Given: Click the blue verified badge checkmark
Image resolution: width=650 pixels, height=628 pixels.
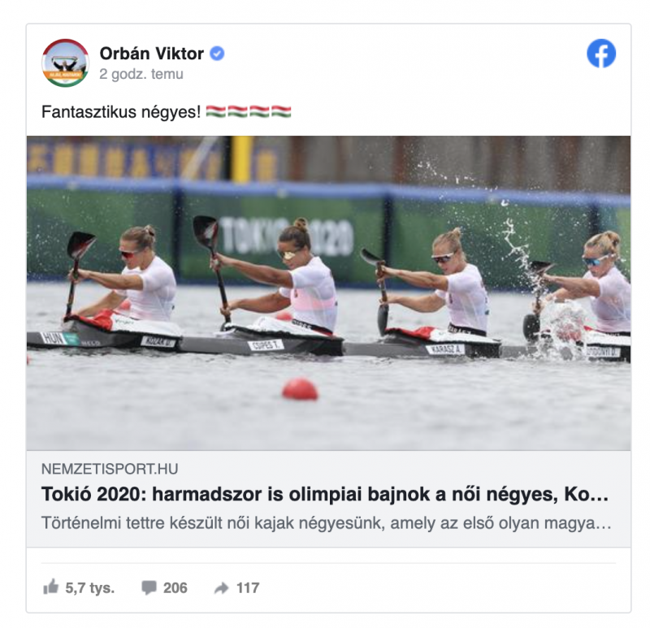Looking at the screenshot, I should (x=217, y=54).
